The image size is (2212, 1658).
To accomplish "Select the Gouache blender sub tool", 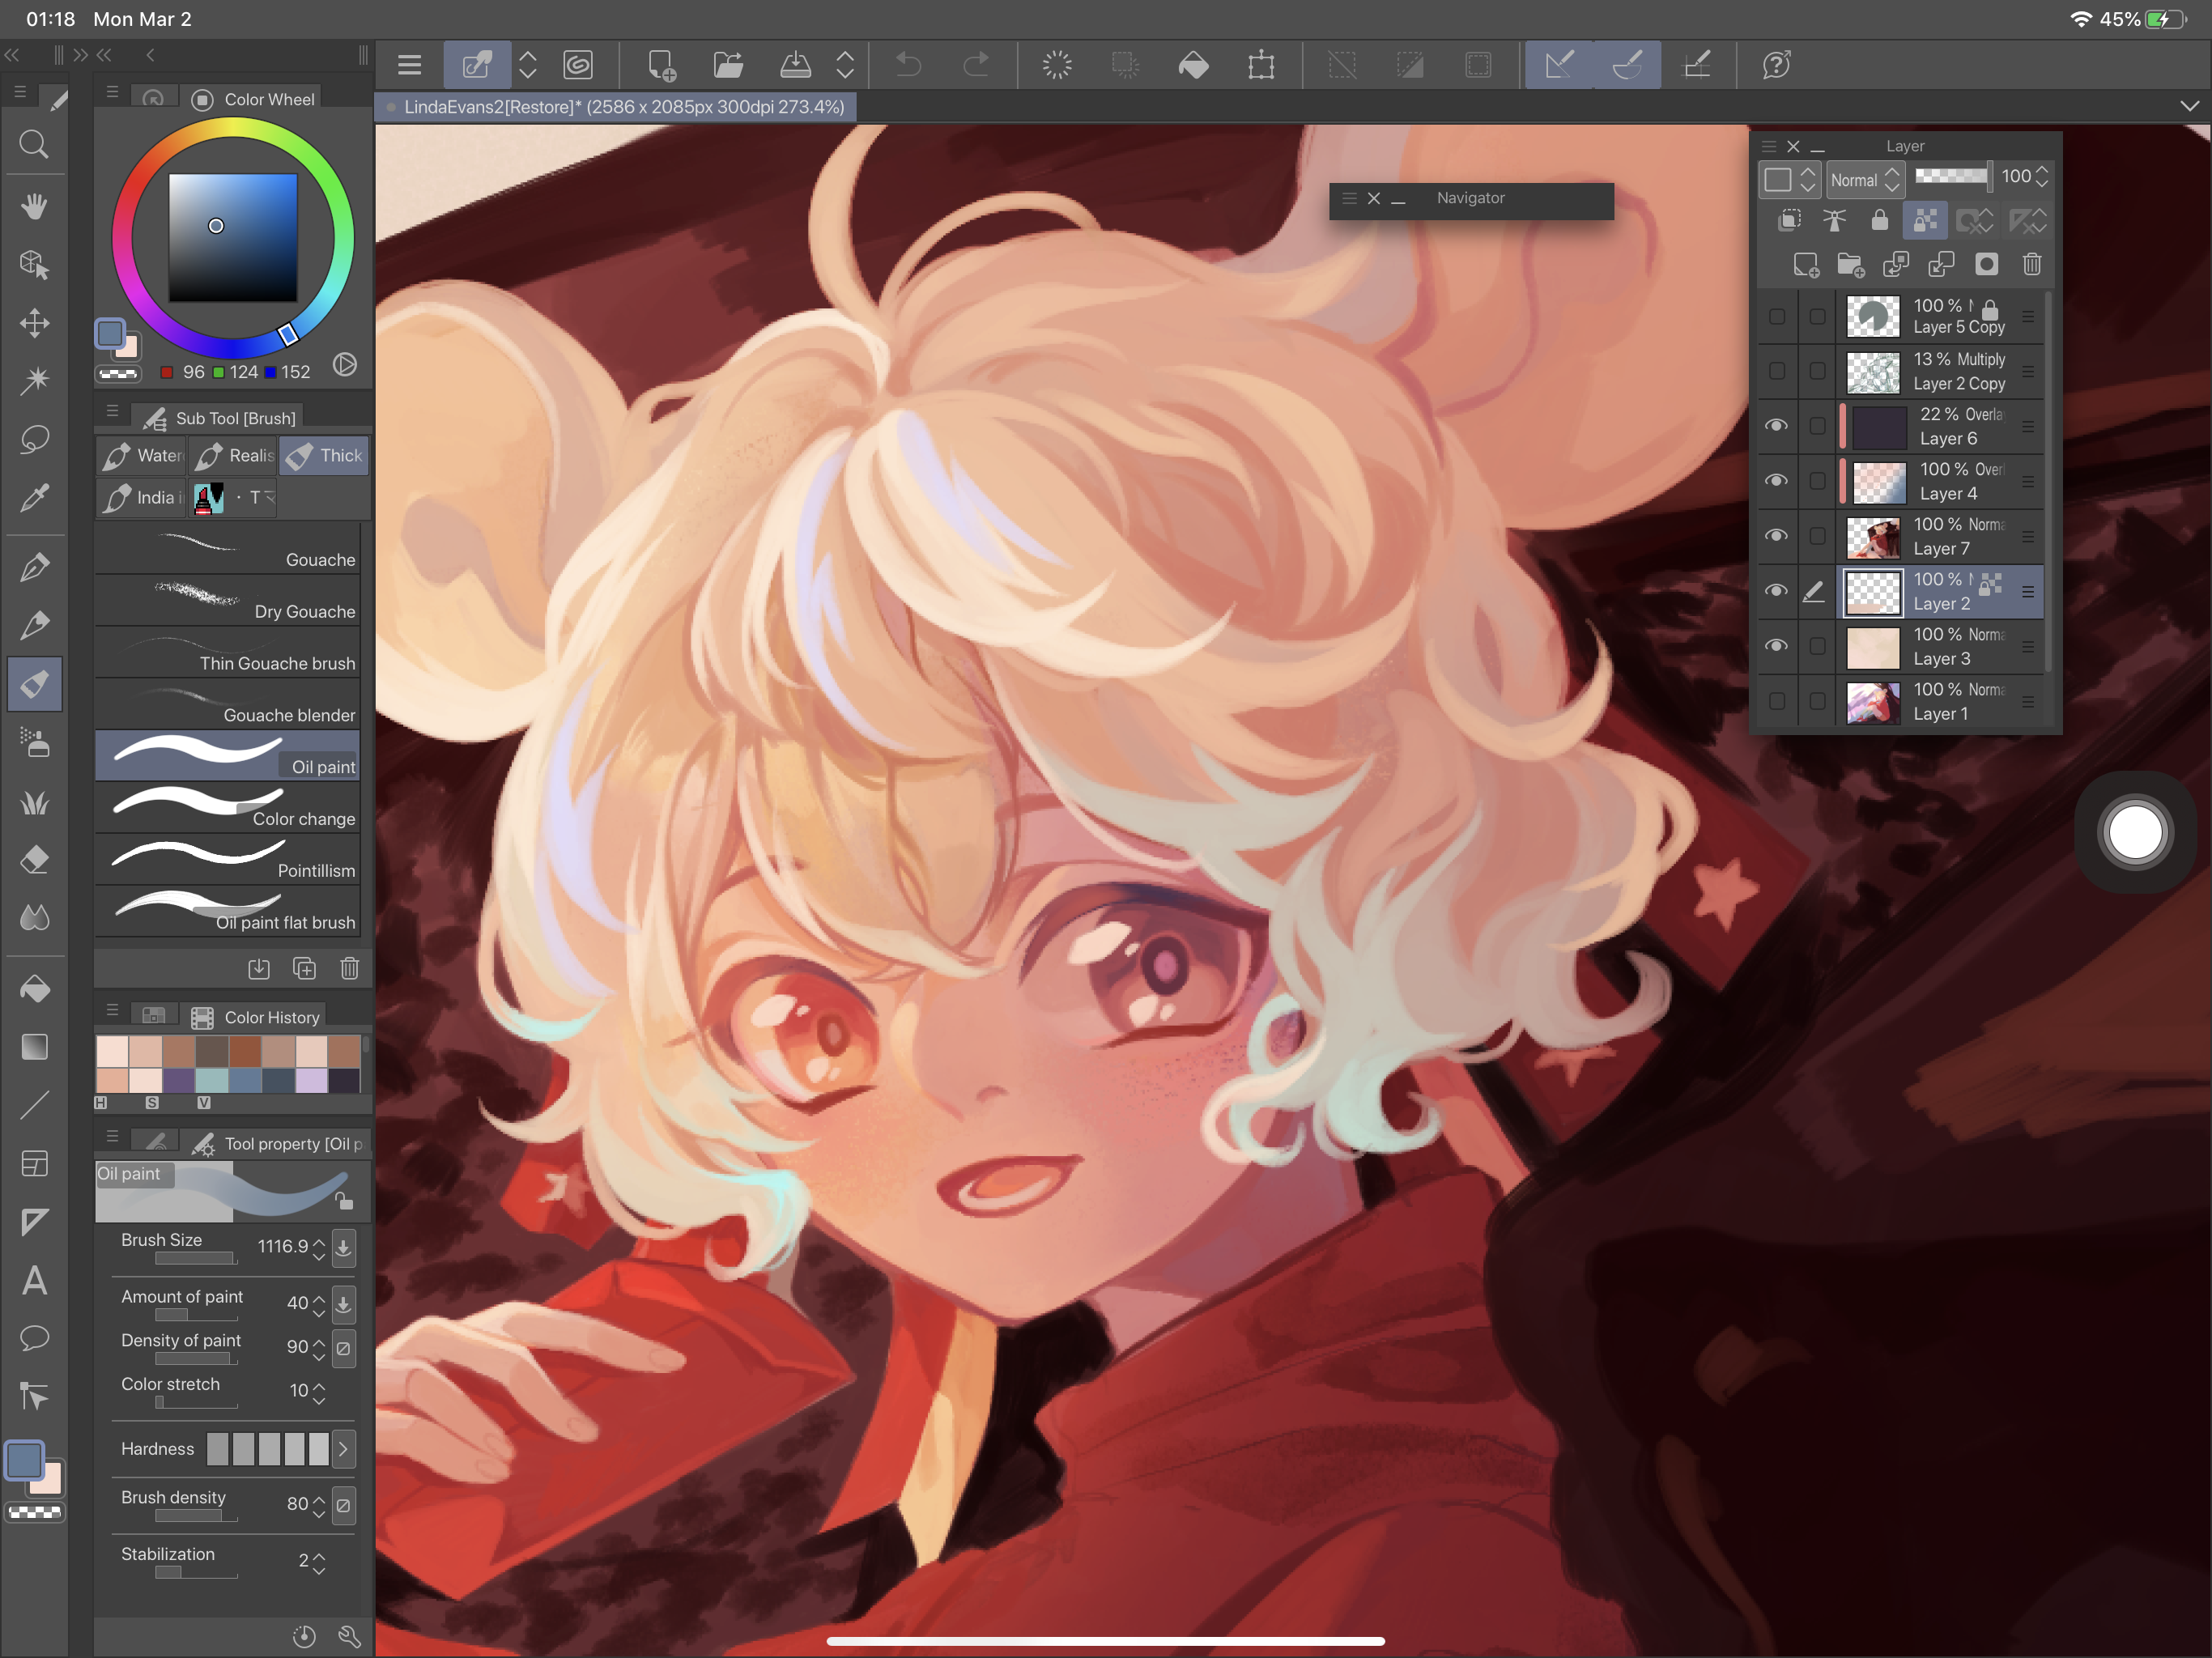I will [228, 704].
